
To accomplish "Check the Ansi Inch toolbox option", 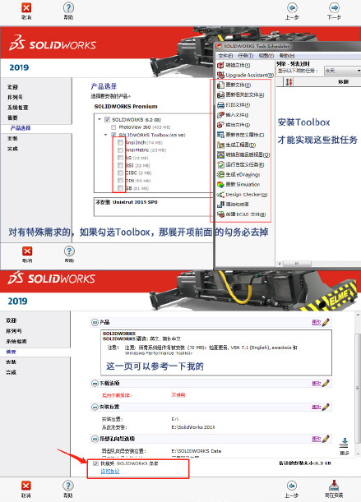I will coord(120,142).
